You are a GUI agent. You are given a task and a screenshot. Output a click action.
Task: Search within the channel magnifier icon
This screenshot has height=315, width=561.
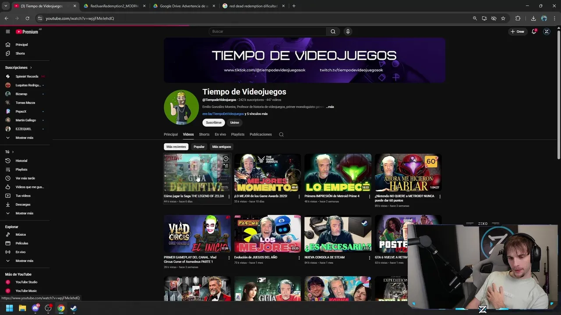(x=281, y=134)
